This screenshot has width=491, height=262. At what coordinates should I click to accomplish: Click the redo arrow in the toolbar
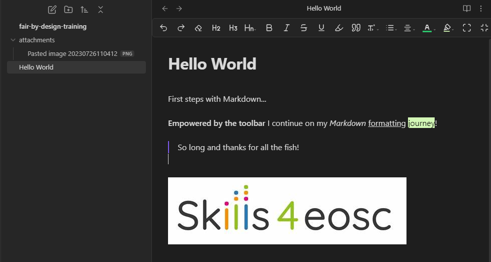click(x=181, y=28)
